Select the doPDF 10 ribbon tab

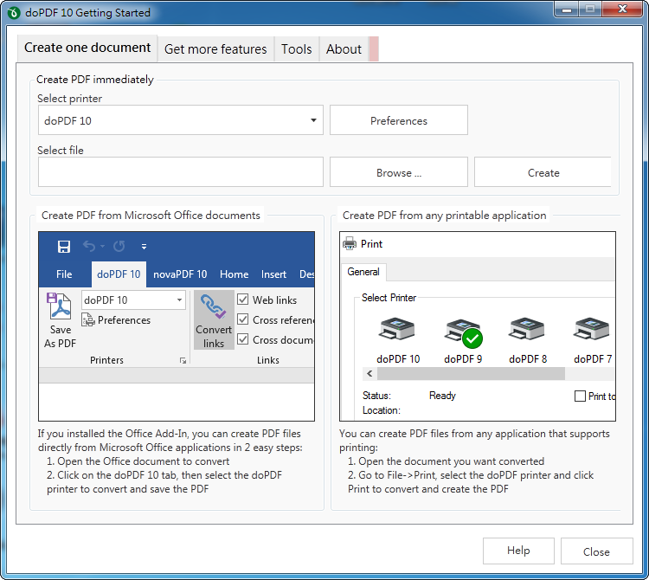119,274
